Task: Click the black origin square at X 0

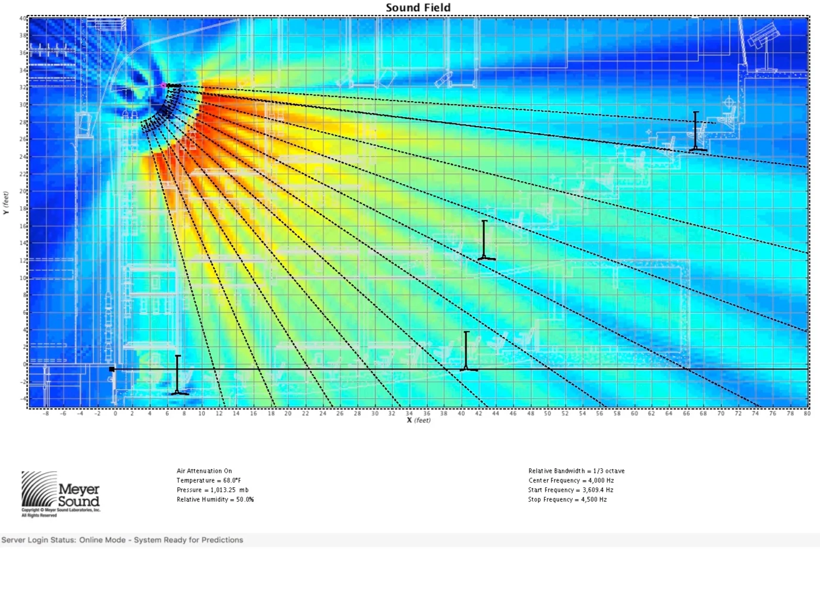Action: pos(112,369)
